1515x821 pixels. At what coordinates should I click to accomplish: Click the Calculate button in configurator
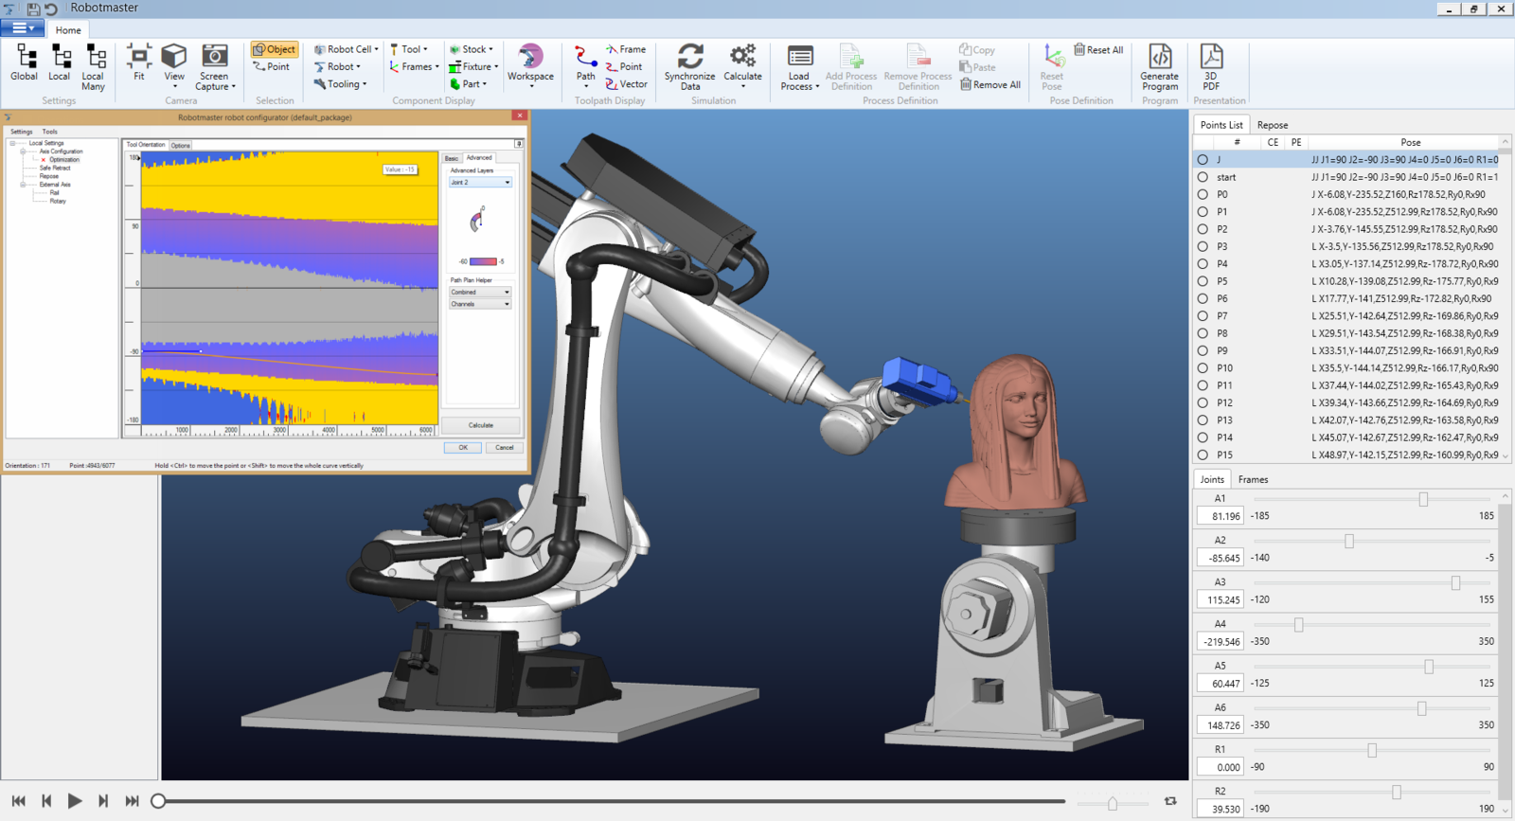[481, 425]
